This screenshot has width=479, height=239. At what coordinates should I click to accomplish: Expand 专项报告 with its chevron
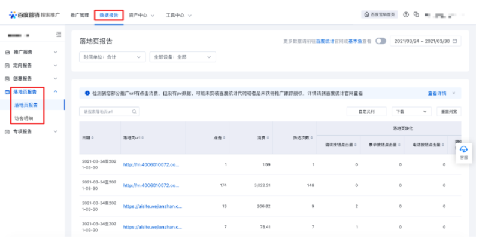56,131
